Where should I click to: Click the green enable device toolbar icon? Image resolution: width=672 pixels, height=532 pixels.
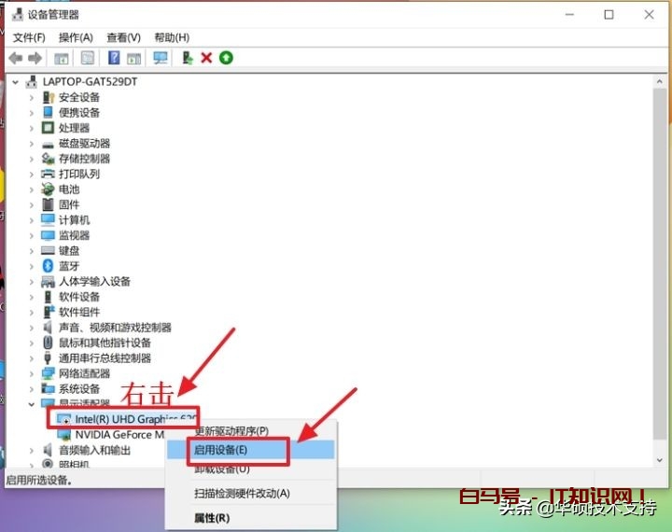click(226, 58)
